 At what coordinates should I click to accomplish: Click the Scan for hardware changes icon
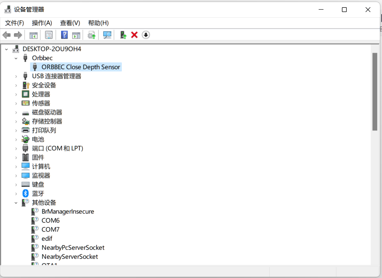107,35
